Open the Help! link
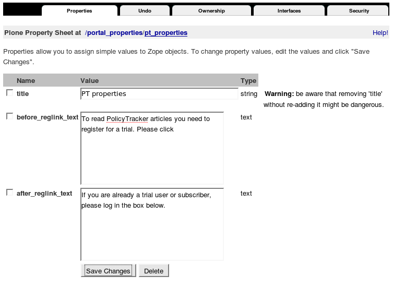393x288 pixels. [x=380, y=32]
